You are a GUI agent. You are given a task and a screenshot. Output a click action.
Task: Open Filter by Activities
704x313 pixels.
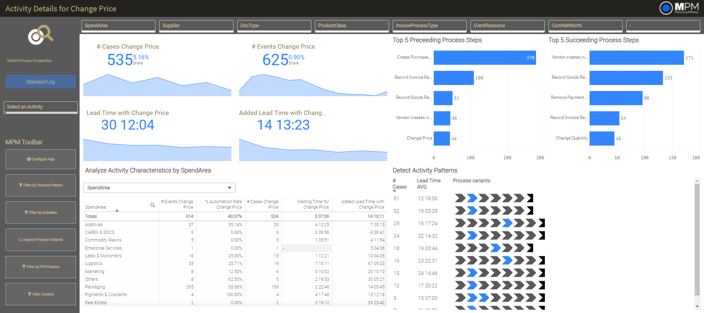41,213
